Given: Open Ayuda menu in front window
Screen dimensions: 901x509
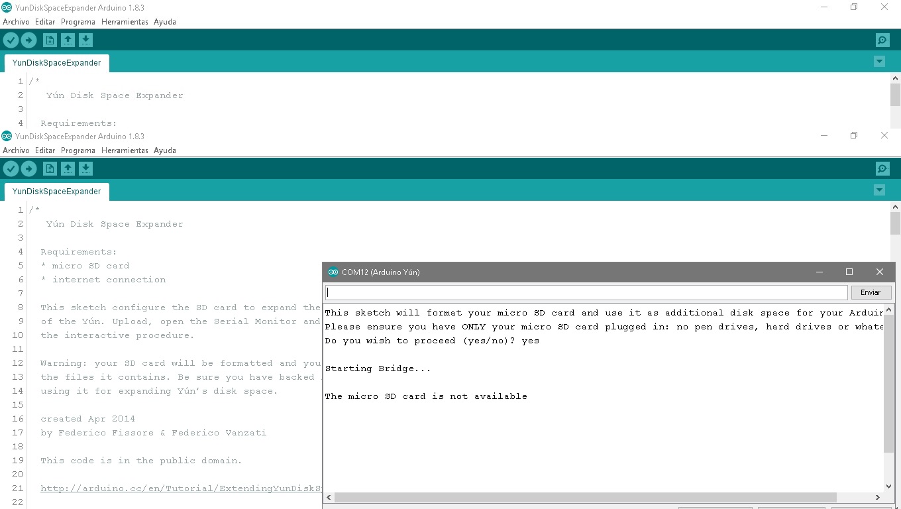Looking at the screenshot, I should (165, 150).
